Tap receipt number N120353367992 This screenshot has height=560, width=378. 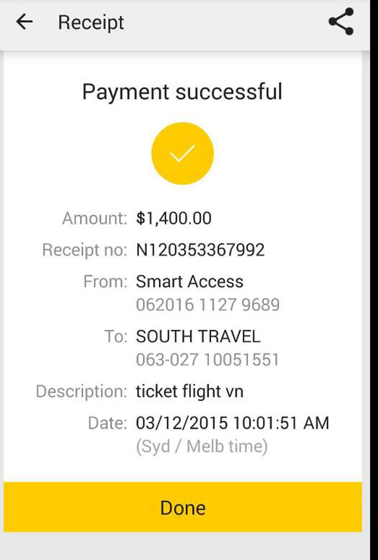pos(200,250)
